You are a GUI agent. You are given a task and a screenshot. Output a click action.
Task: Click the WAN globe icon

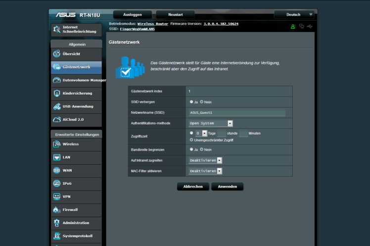pyautogui.click(x=56, y=170)
